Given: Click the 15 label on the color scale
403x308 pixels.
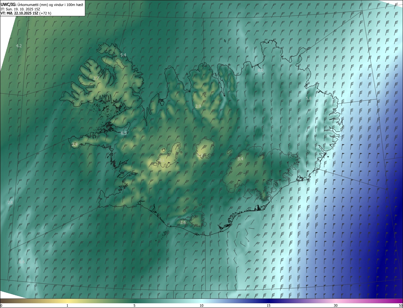Looking at the screenshot, I should tap(269, 305).
